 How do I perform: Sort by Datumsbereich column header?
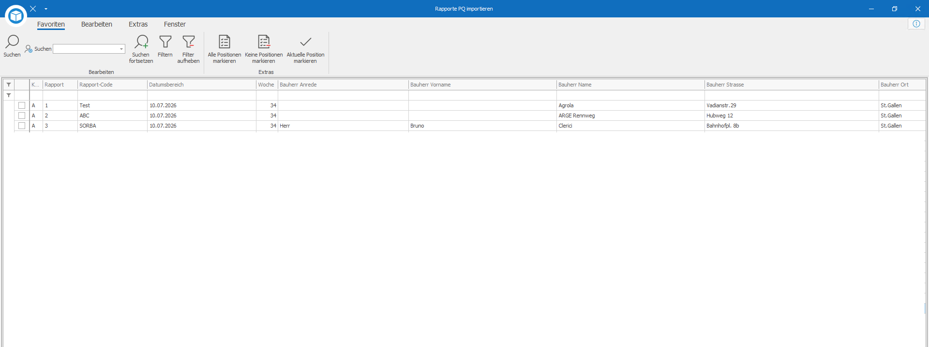(202, 85)
